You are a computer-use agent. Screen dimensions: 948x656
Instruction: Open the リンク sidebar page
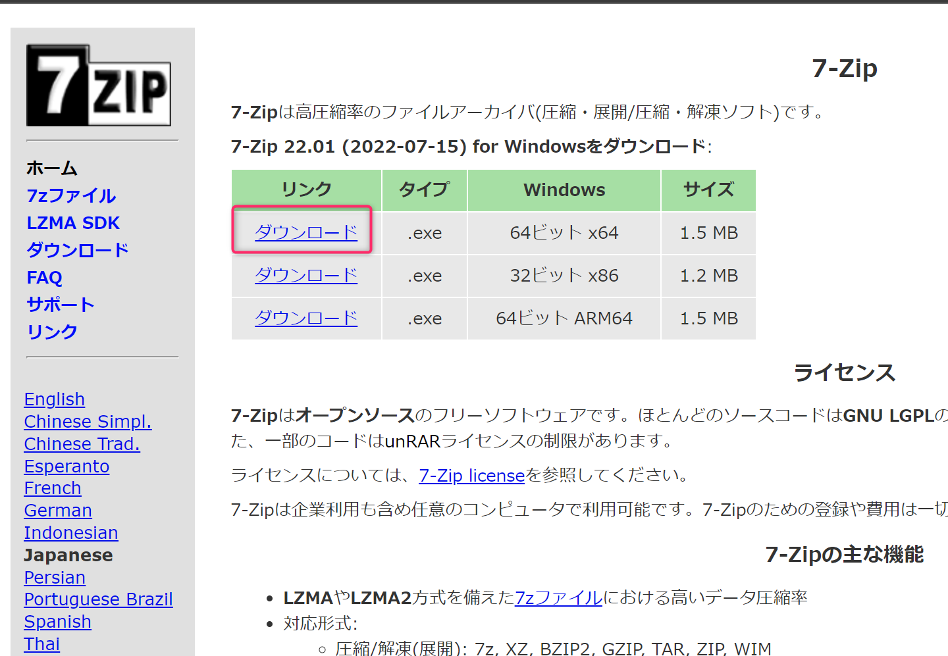[x=52, y=332]
